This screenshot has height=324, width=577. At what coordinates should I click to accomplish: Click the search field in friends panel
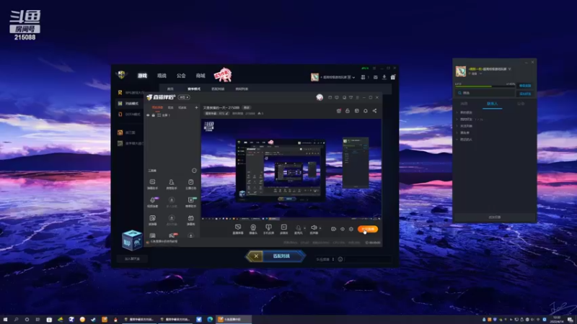point(485,94)
